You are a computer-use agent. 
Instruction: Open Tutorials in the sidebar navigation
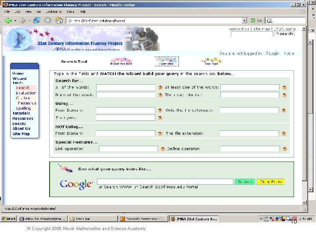point(21,113)
